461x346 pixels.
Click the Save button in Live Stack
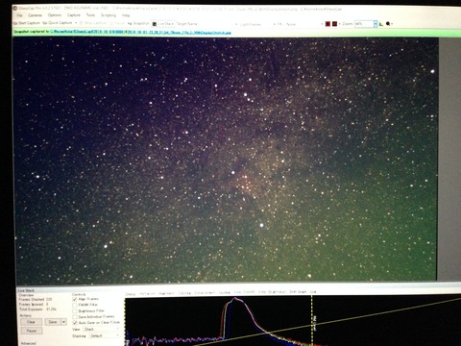click(x=53, y=322)
